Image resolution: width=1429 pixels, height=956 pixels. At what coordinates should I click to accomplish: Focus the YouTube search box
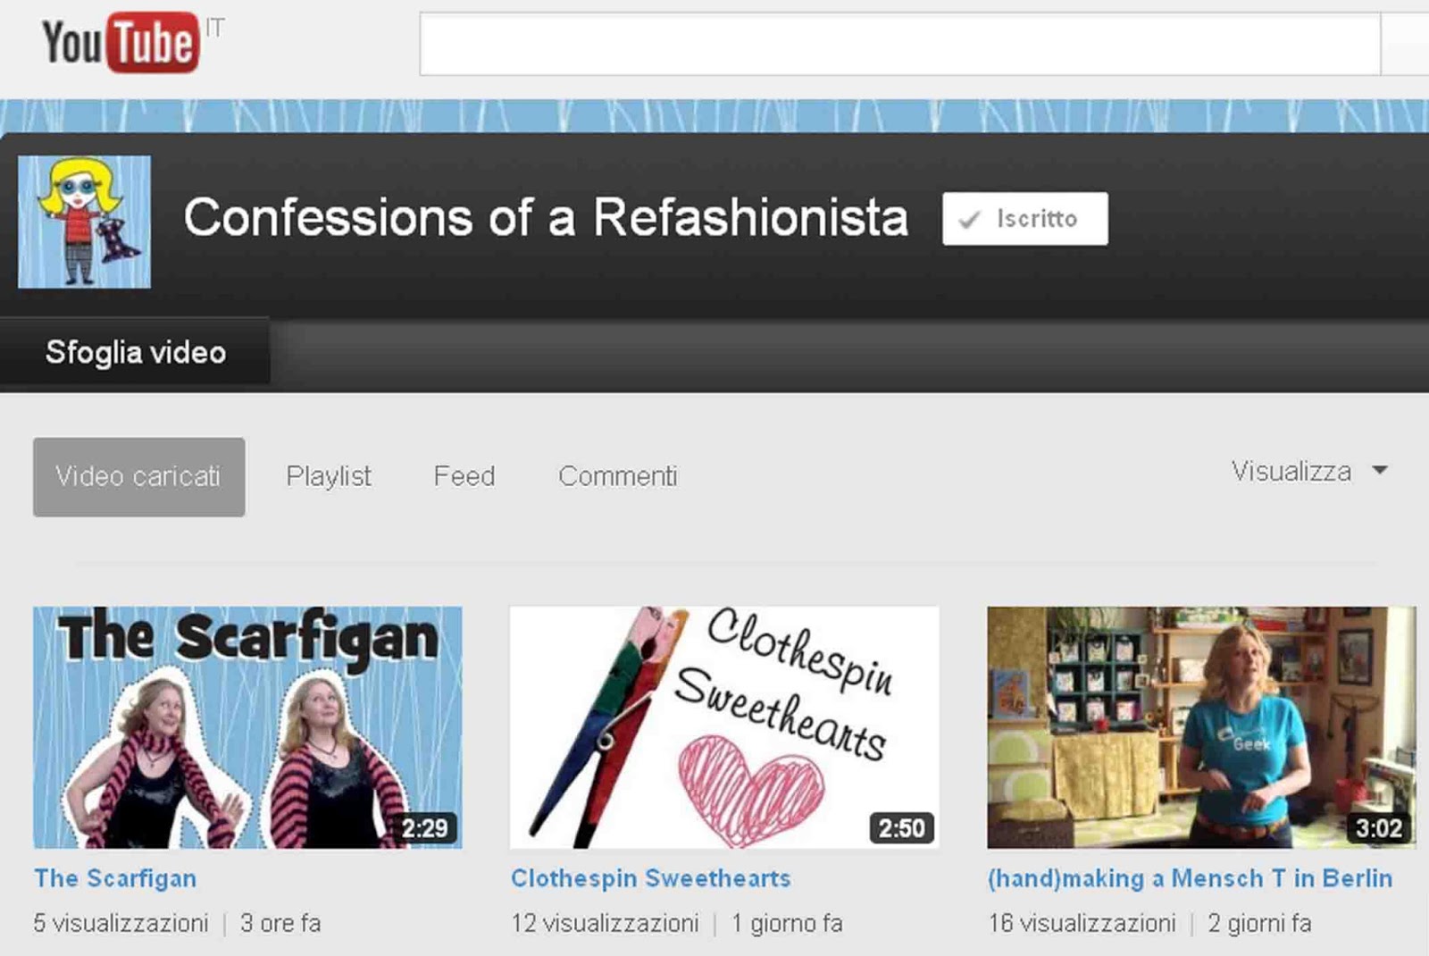click(900, 44)
